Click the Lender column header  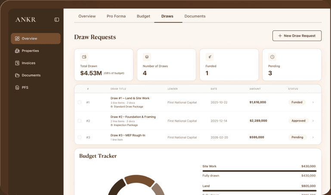173,89
